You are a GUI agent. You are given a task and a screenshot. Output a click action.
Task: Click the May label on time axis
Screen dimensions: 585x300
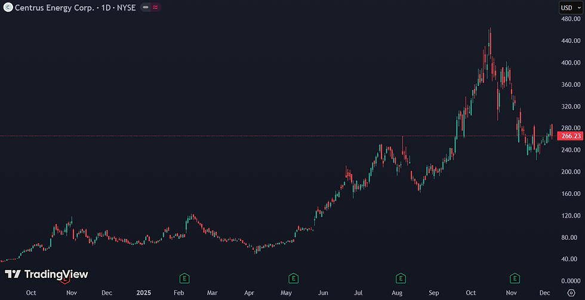(x=286, y=292)
